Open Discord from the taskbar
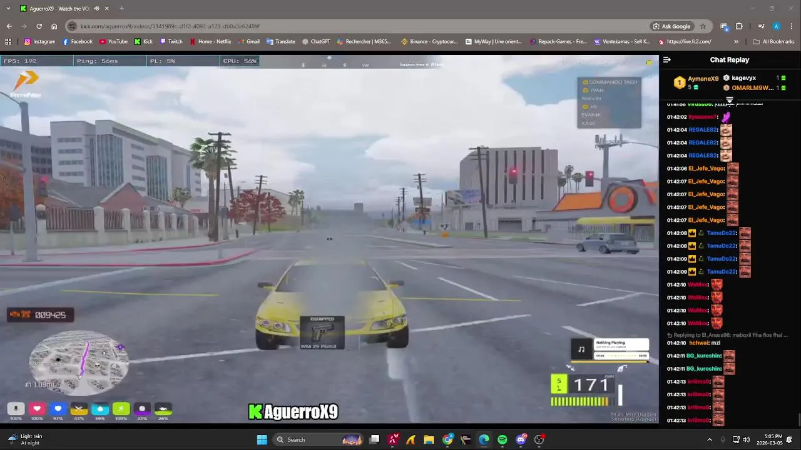 [521, 439]
